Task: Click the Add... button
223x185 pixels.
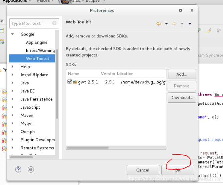Action: tap(182, 74)
